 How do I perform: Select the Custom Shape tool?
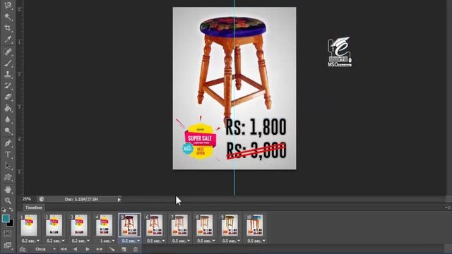(8, 177)
